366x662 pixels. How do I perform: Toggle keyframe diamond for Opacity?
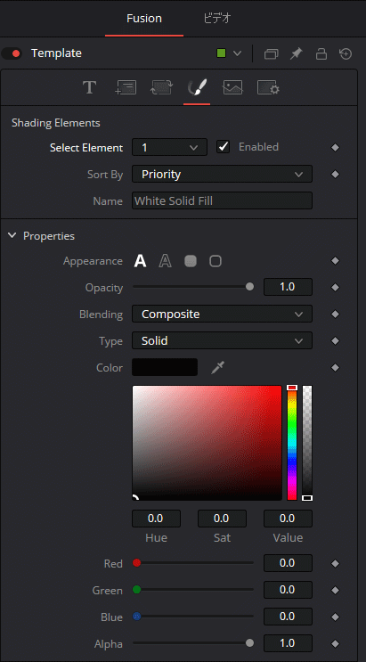[x=335, y=288]
